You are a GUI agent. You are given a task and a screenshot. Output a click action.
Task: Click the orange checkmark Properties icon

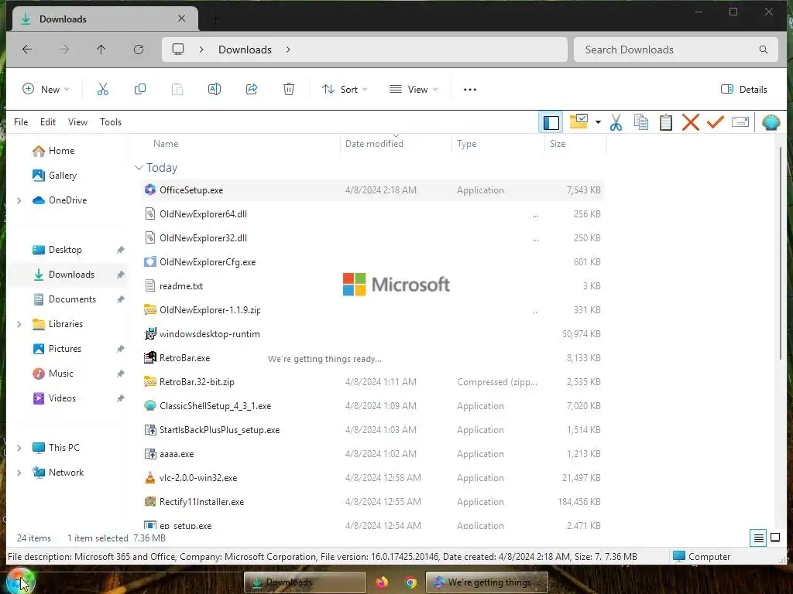pyautogui.click(x=715, y=121)
